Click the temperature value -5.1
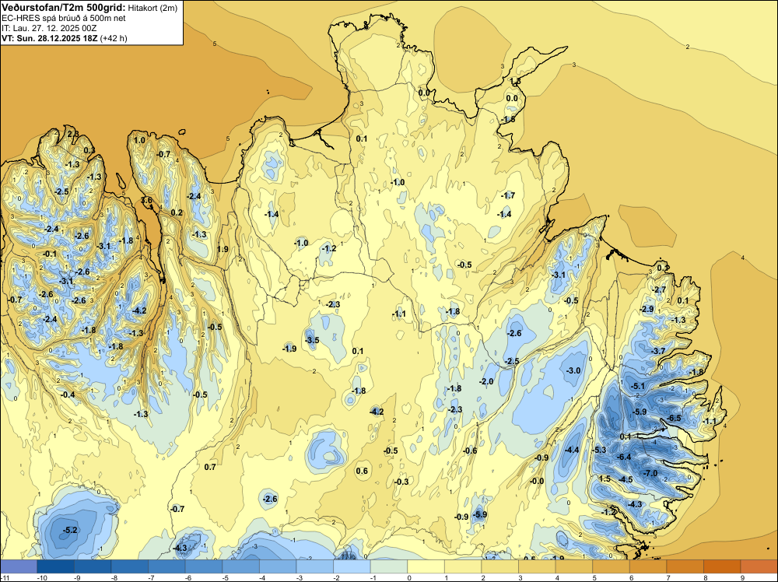The height and width of the screenshot is (582, 778). tap(638, 386)
